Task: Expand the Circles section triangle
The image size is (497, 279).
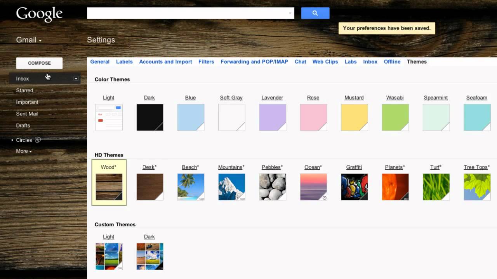Action: point(12,140)
